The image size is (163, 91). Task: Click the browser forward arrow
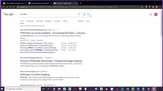click(7, 7)
